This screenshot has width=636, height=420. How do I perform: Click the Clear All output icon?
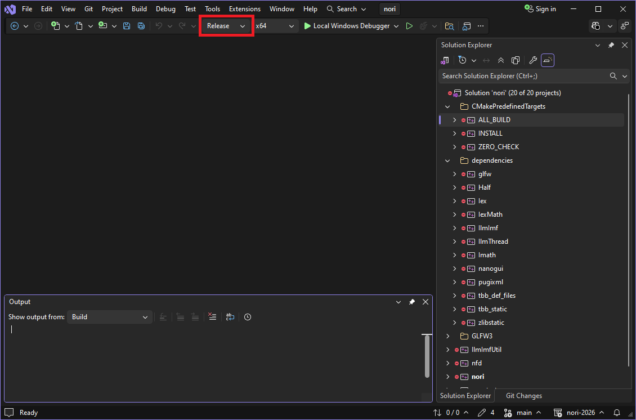[212, 317]
